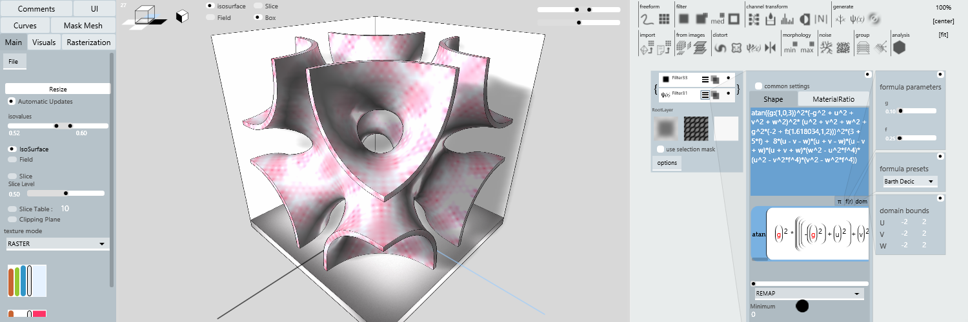Open the File menu button

pyautogui.click(x=15, y=62)
